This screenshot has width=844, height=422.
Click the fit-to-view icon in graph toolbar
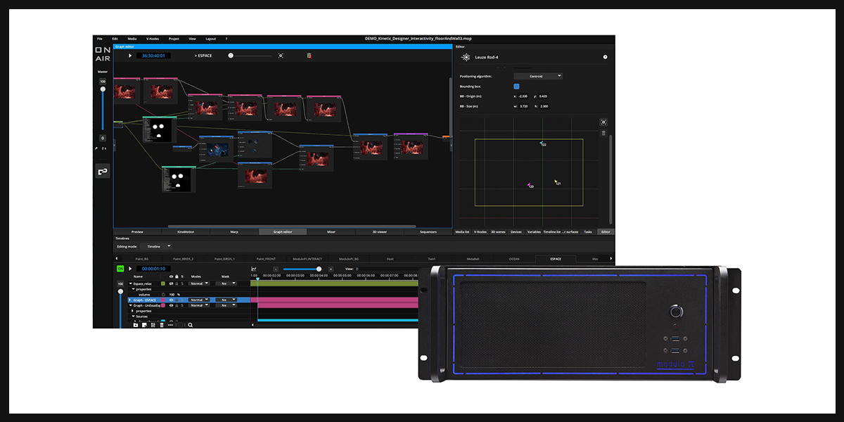click(281, 55)
